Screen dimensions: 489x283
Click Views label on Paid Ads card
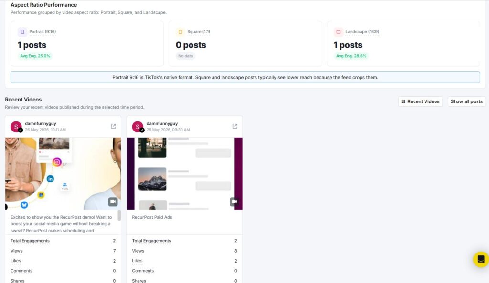(138, 251)
